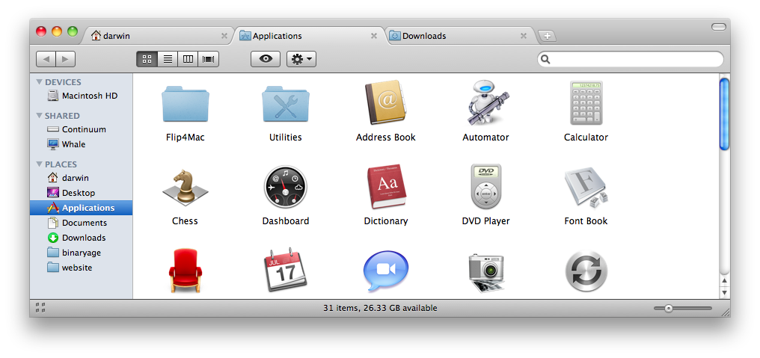Screen dimensions: 760x358
Task: Switch to the Applications tab
Action: tap(309, 36)
